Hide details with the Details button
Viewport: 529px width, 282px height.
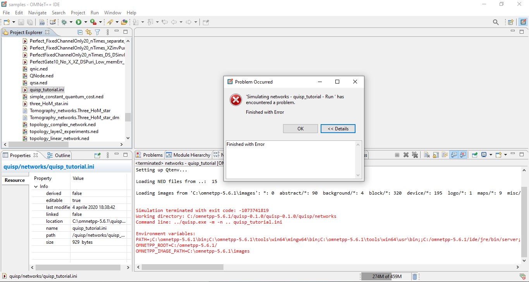pos(338,128)
